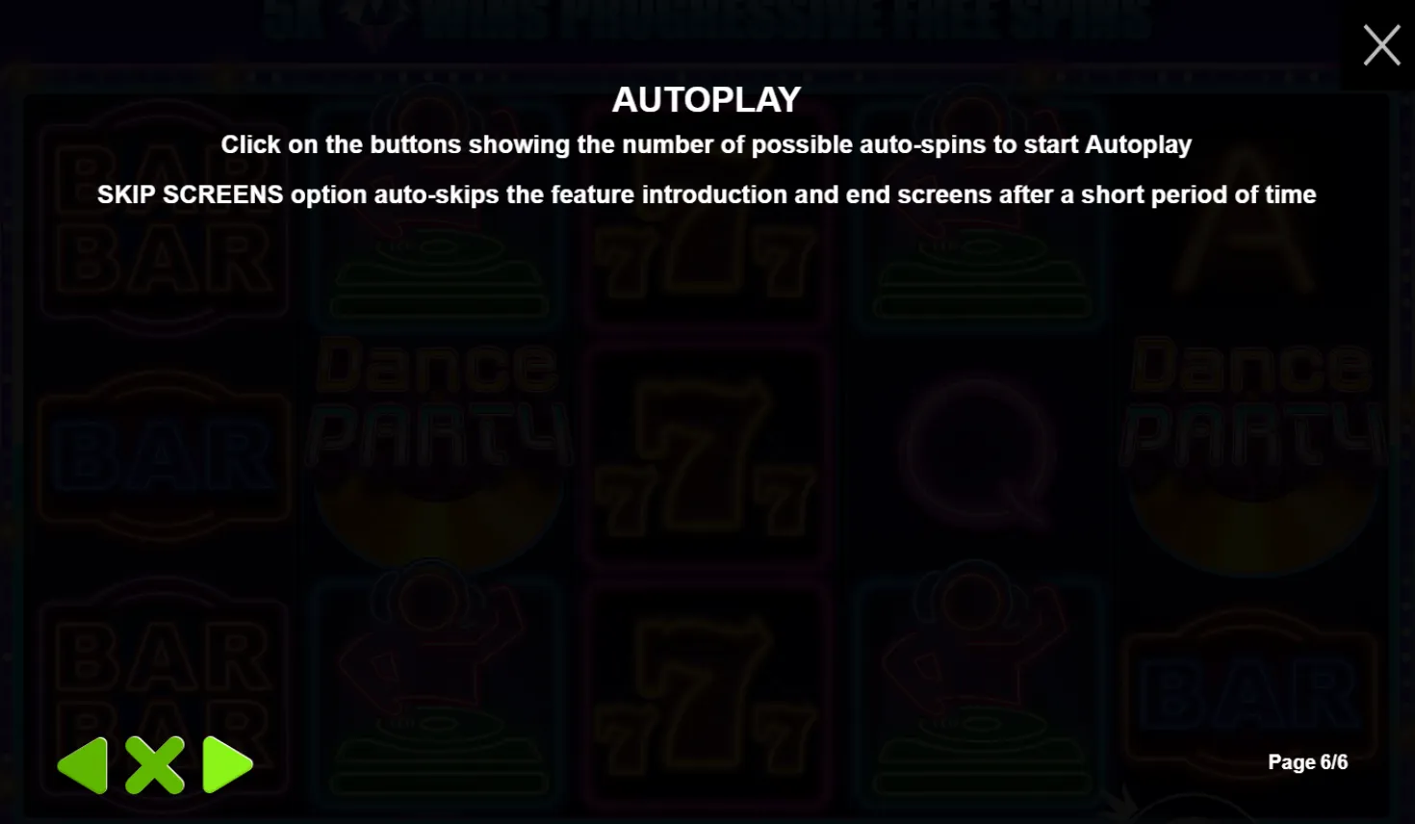Close the help with the green X icon
The width and height of the screenshot is (1415, 824).
(155, 766)
